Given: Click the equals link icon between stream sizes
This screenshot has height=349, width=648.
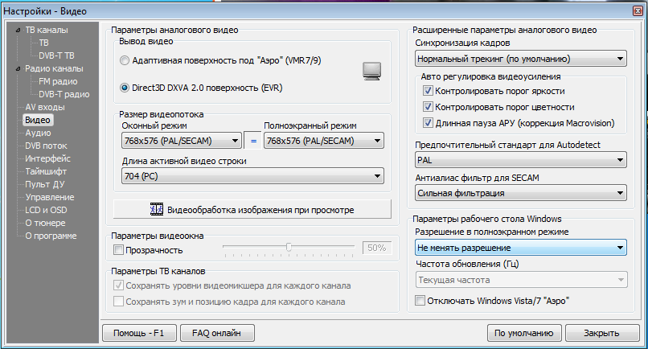Looking at the screenshot, I should point(252,141).
